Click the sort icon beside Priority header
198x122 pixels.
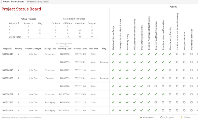(19, 23)
